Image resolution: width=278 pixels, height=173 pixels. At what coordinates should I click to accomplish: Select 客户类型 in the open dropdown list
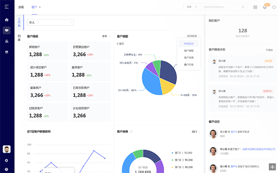[189, 51]
